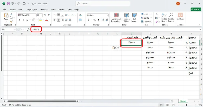Screen dimensions: 203x107
Task: Open the Paste Options (Ctrl) dropdown
Action: click(116, 48)
